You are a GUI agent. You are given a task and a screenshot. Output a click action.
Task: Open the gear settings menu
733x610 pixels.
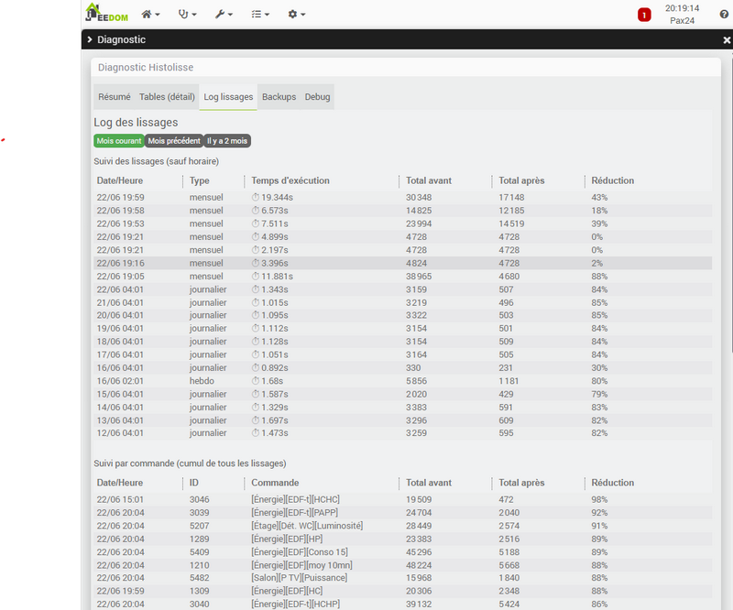[296, 15]
